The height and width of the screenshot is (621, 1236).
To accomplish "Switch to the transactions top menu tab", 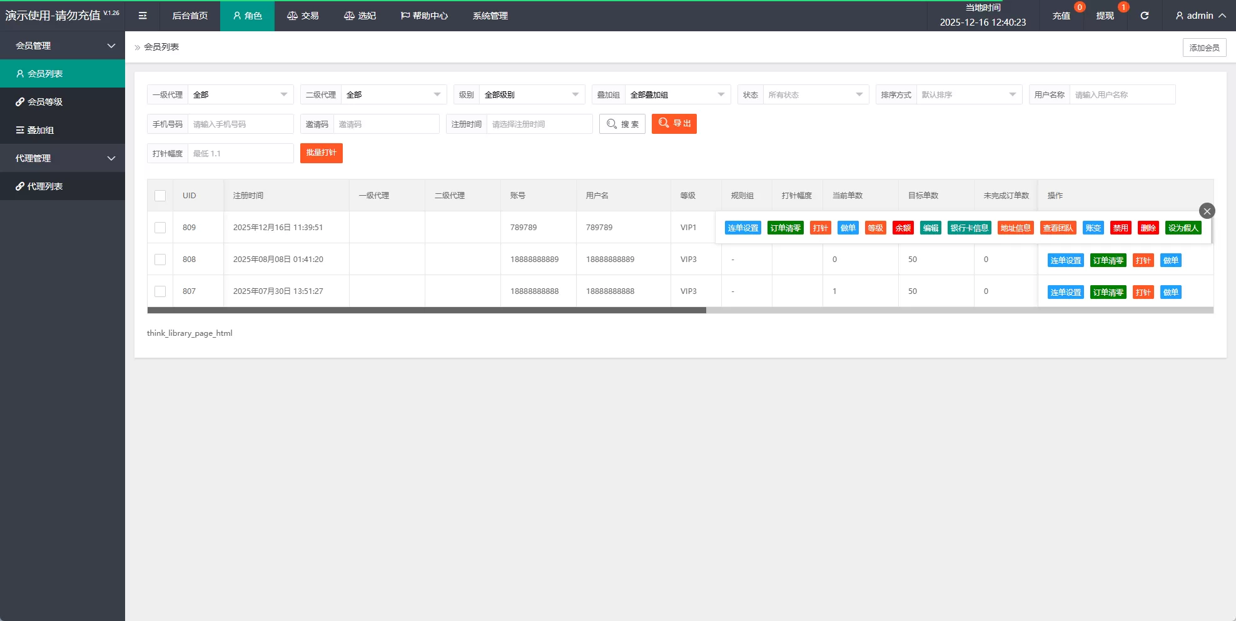I will (303, 16).
